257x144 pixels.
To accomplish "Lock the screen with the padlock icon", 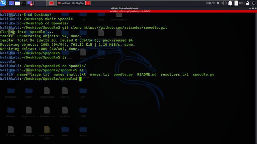I will coord(248,3).
